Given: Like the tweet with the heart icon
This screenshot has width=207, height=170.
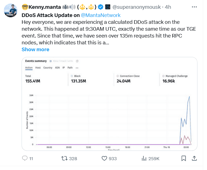Looking at the screenshot, I should [x=104, y=158].
